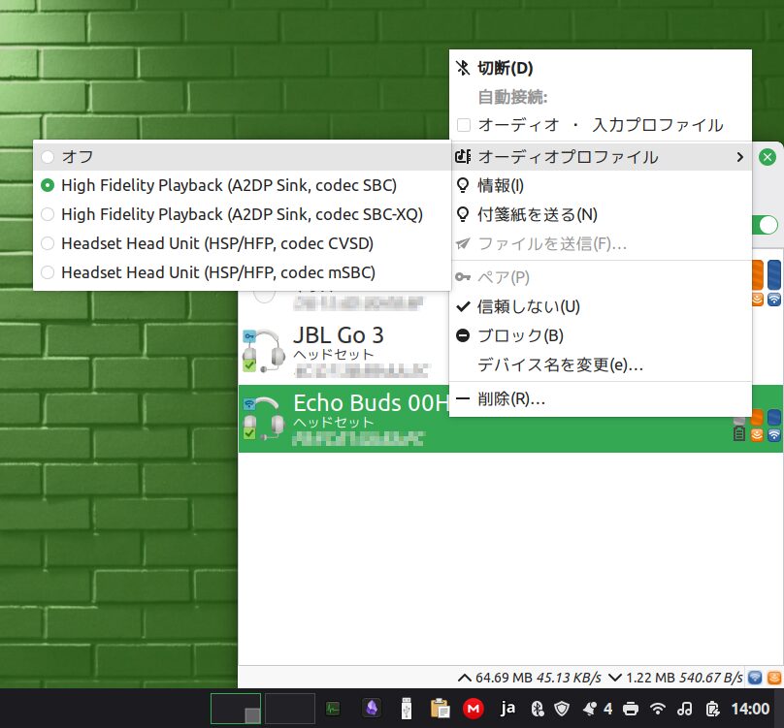Click the printer tray icon
784x728 pixels.
(x=632, y=709)
